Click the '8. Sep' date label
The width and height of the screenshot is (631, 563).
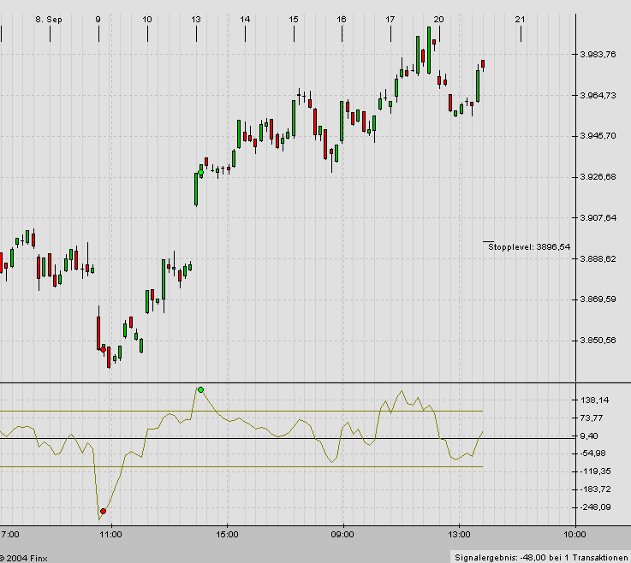(x=49, y=19)
